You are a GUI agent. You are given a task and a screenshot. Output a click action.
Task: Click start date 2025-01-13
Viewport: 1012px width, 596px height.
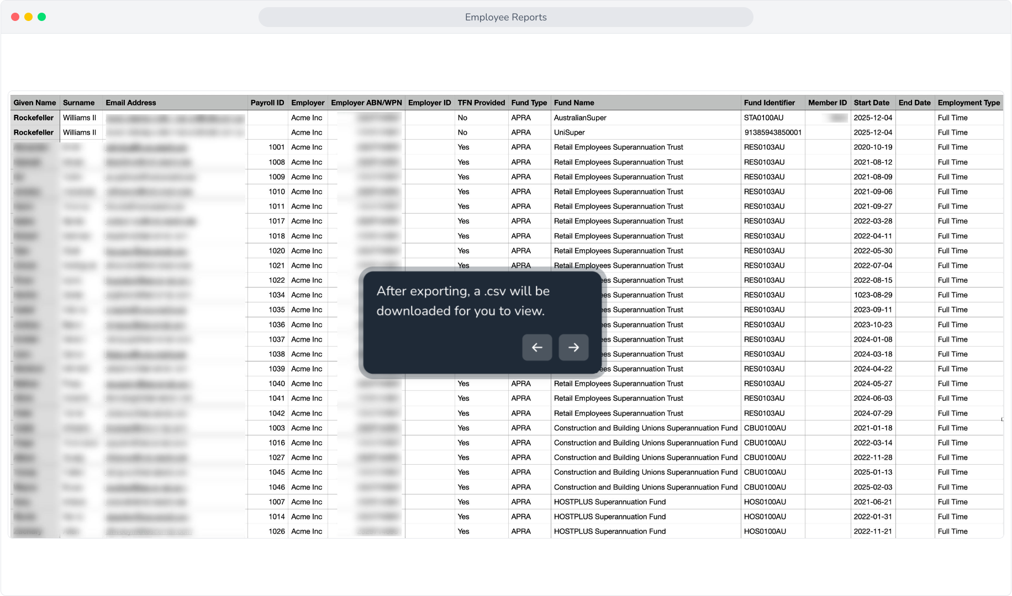873,472
